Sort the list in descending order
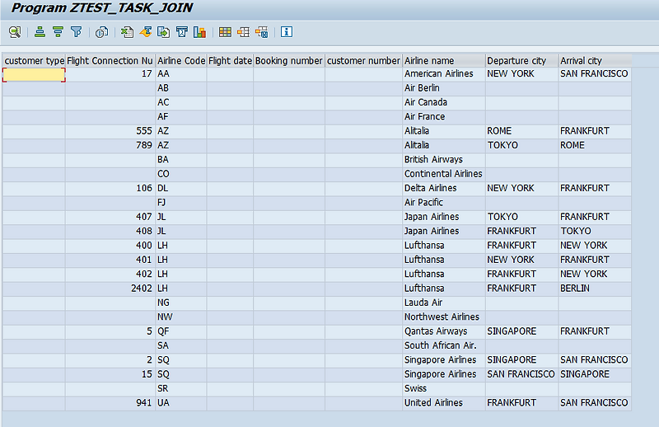 [x=58, y=32]
